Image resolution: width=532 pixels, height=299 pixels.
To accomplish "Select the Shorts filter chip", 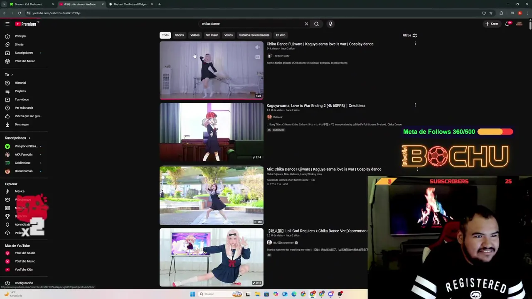I will click(x=180, y=35).
